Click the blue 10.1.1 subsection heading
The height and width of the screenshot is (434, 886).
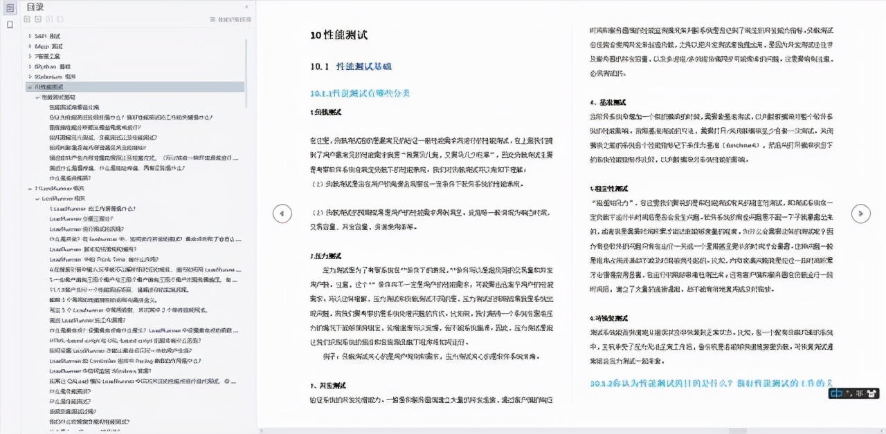(360, 93)
